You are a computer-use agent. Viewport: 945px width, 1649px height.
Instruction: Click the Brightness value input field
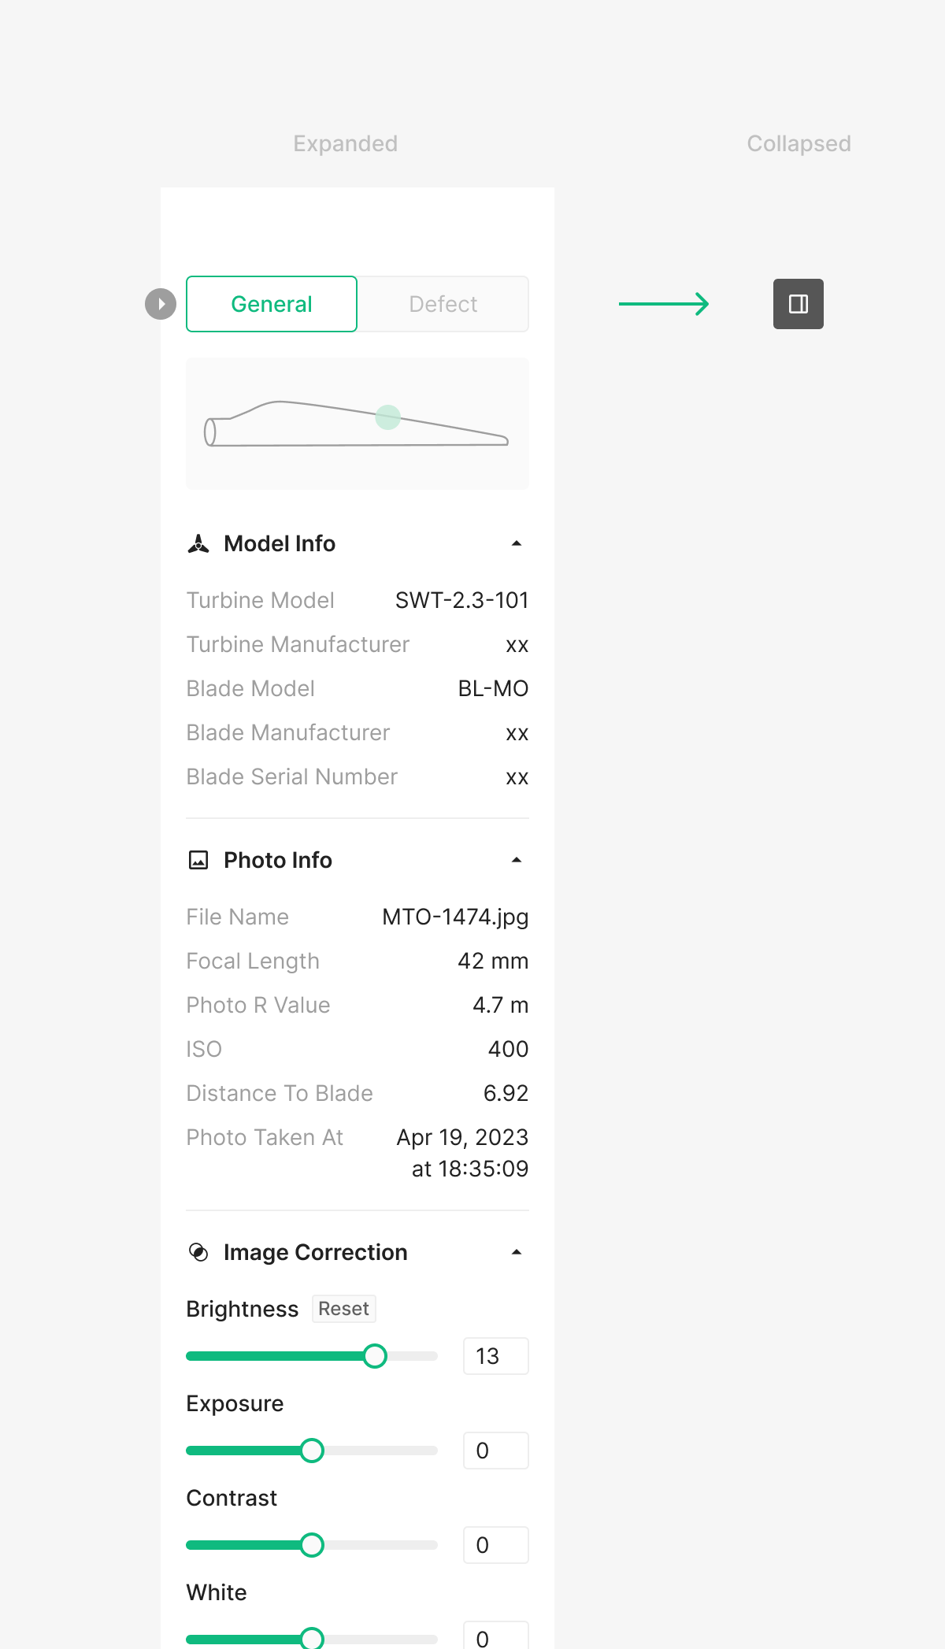coord(496,1356)
